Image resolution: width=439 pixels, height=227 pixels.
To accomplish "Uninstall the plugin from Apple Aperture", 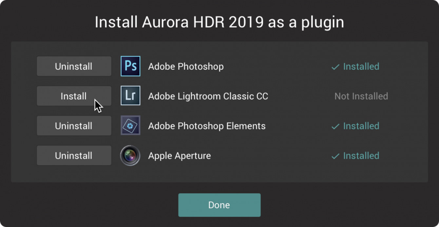I will pos(74,155).
